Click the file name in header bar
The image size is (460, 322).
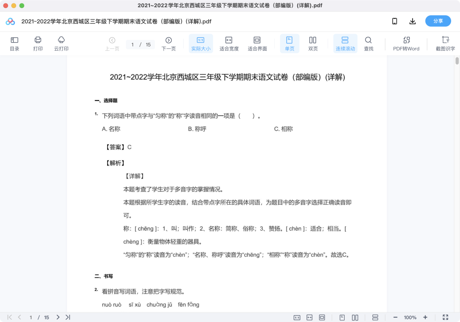(116, 21)
